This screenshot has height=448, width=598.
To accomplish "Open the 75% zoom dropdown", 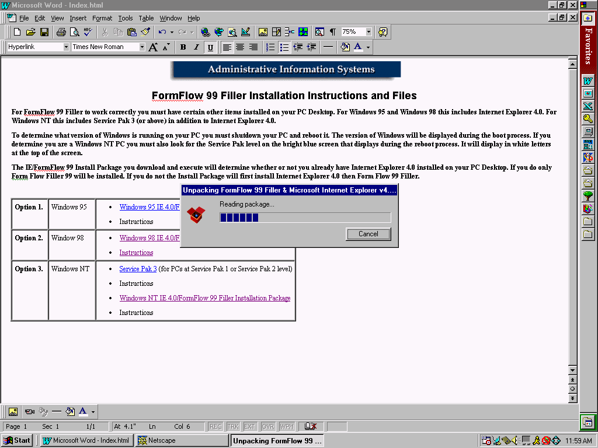I will (x=369, y=32).
